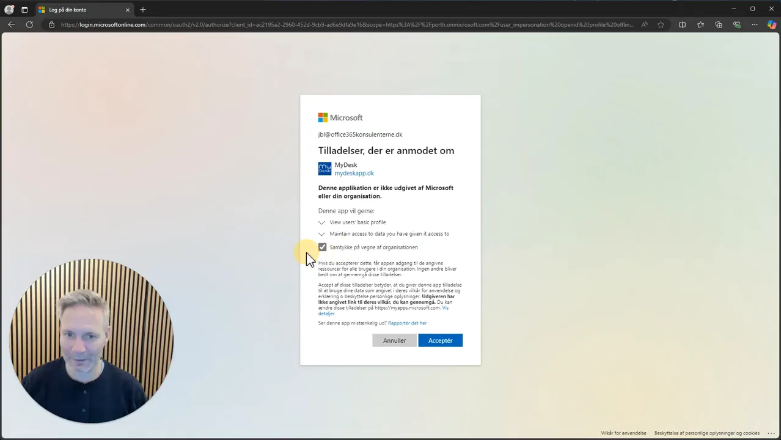Click the Acceptér button

[x=441, y=340]
